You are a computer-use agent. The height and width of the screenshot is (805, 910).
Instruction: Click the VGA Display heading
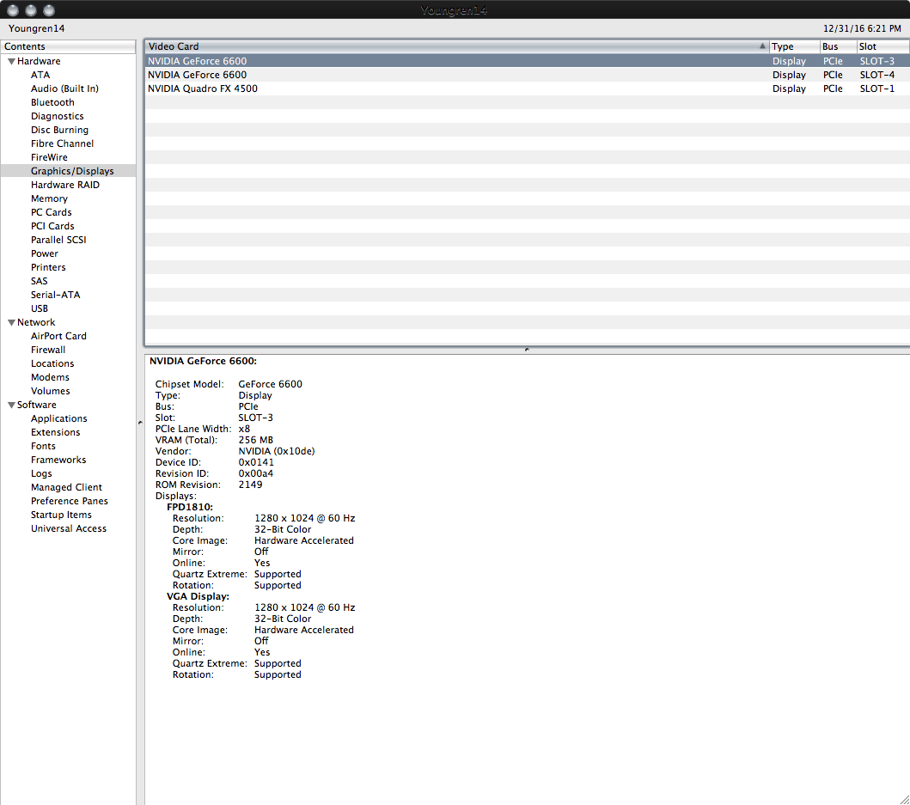coord(198,596)
